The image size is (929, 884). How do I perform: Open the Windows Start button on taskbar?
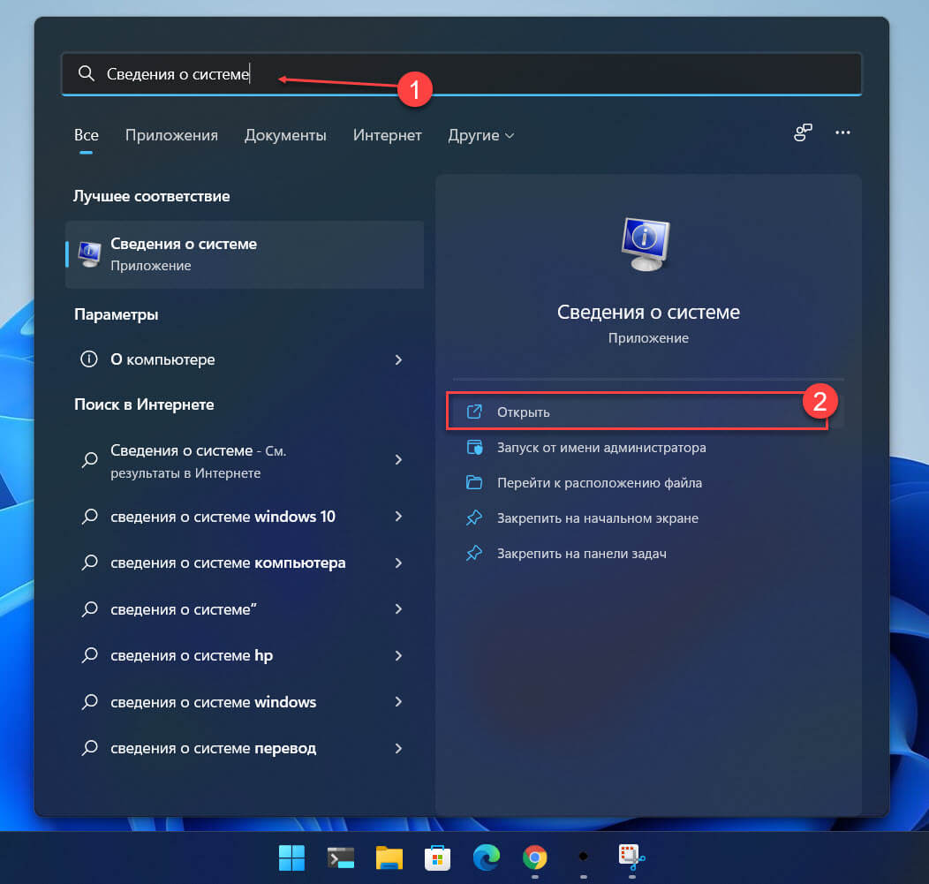291,858
